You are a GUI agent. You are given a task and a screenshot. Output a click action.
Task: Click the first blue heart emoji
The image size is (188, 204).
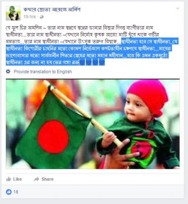pos(82,63)
